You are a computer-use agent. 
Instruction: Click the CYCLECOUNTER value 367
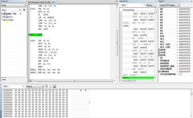click(x=181, y=74)
